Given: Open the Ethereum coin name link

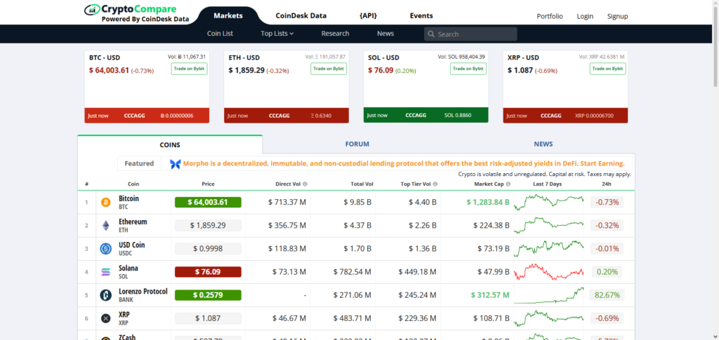Looking at the screenshot, I should [133, 222].
